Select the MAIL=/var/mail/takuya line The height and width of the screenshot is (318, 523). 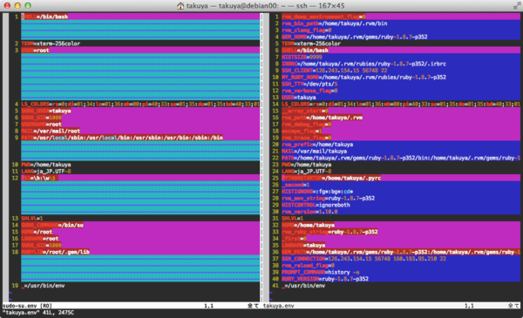coord(314,151)
